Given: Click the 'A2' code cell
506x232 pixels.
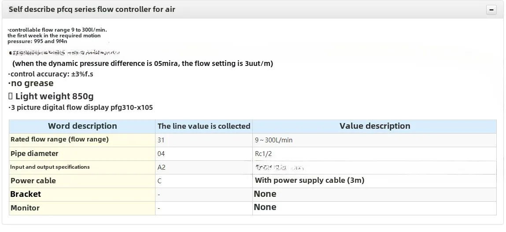Looking at the screenshot, I should (x=162, y=167).
